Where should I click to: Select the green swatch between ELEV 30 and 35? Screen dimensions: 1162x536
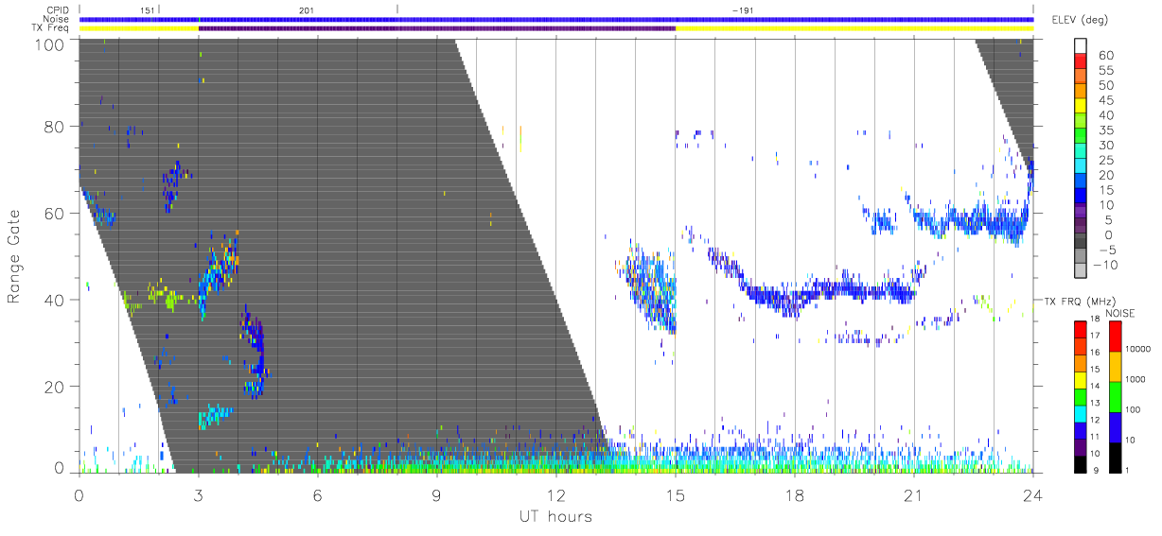[1082, 136]
